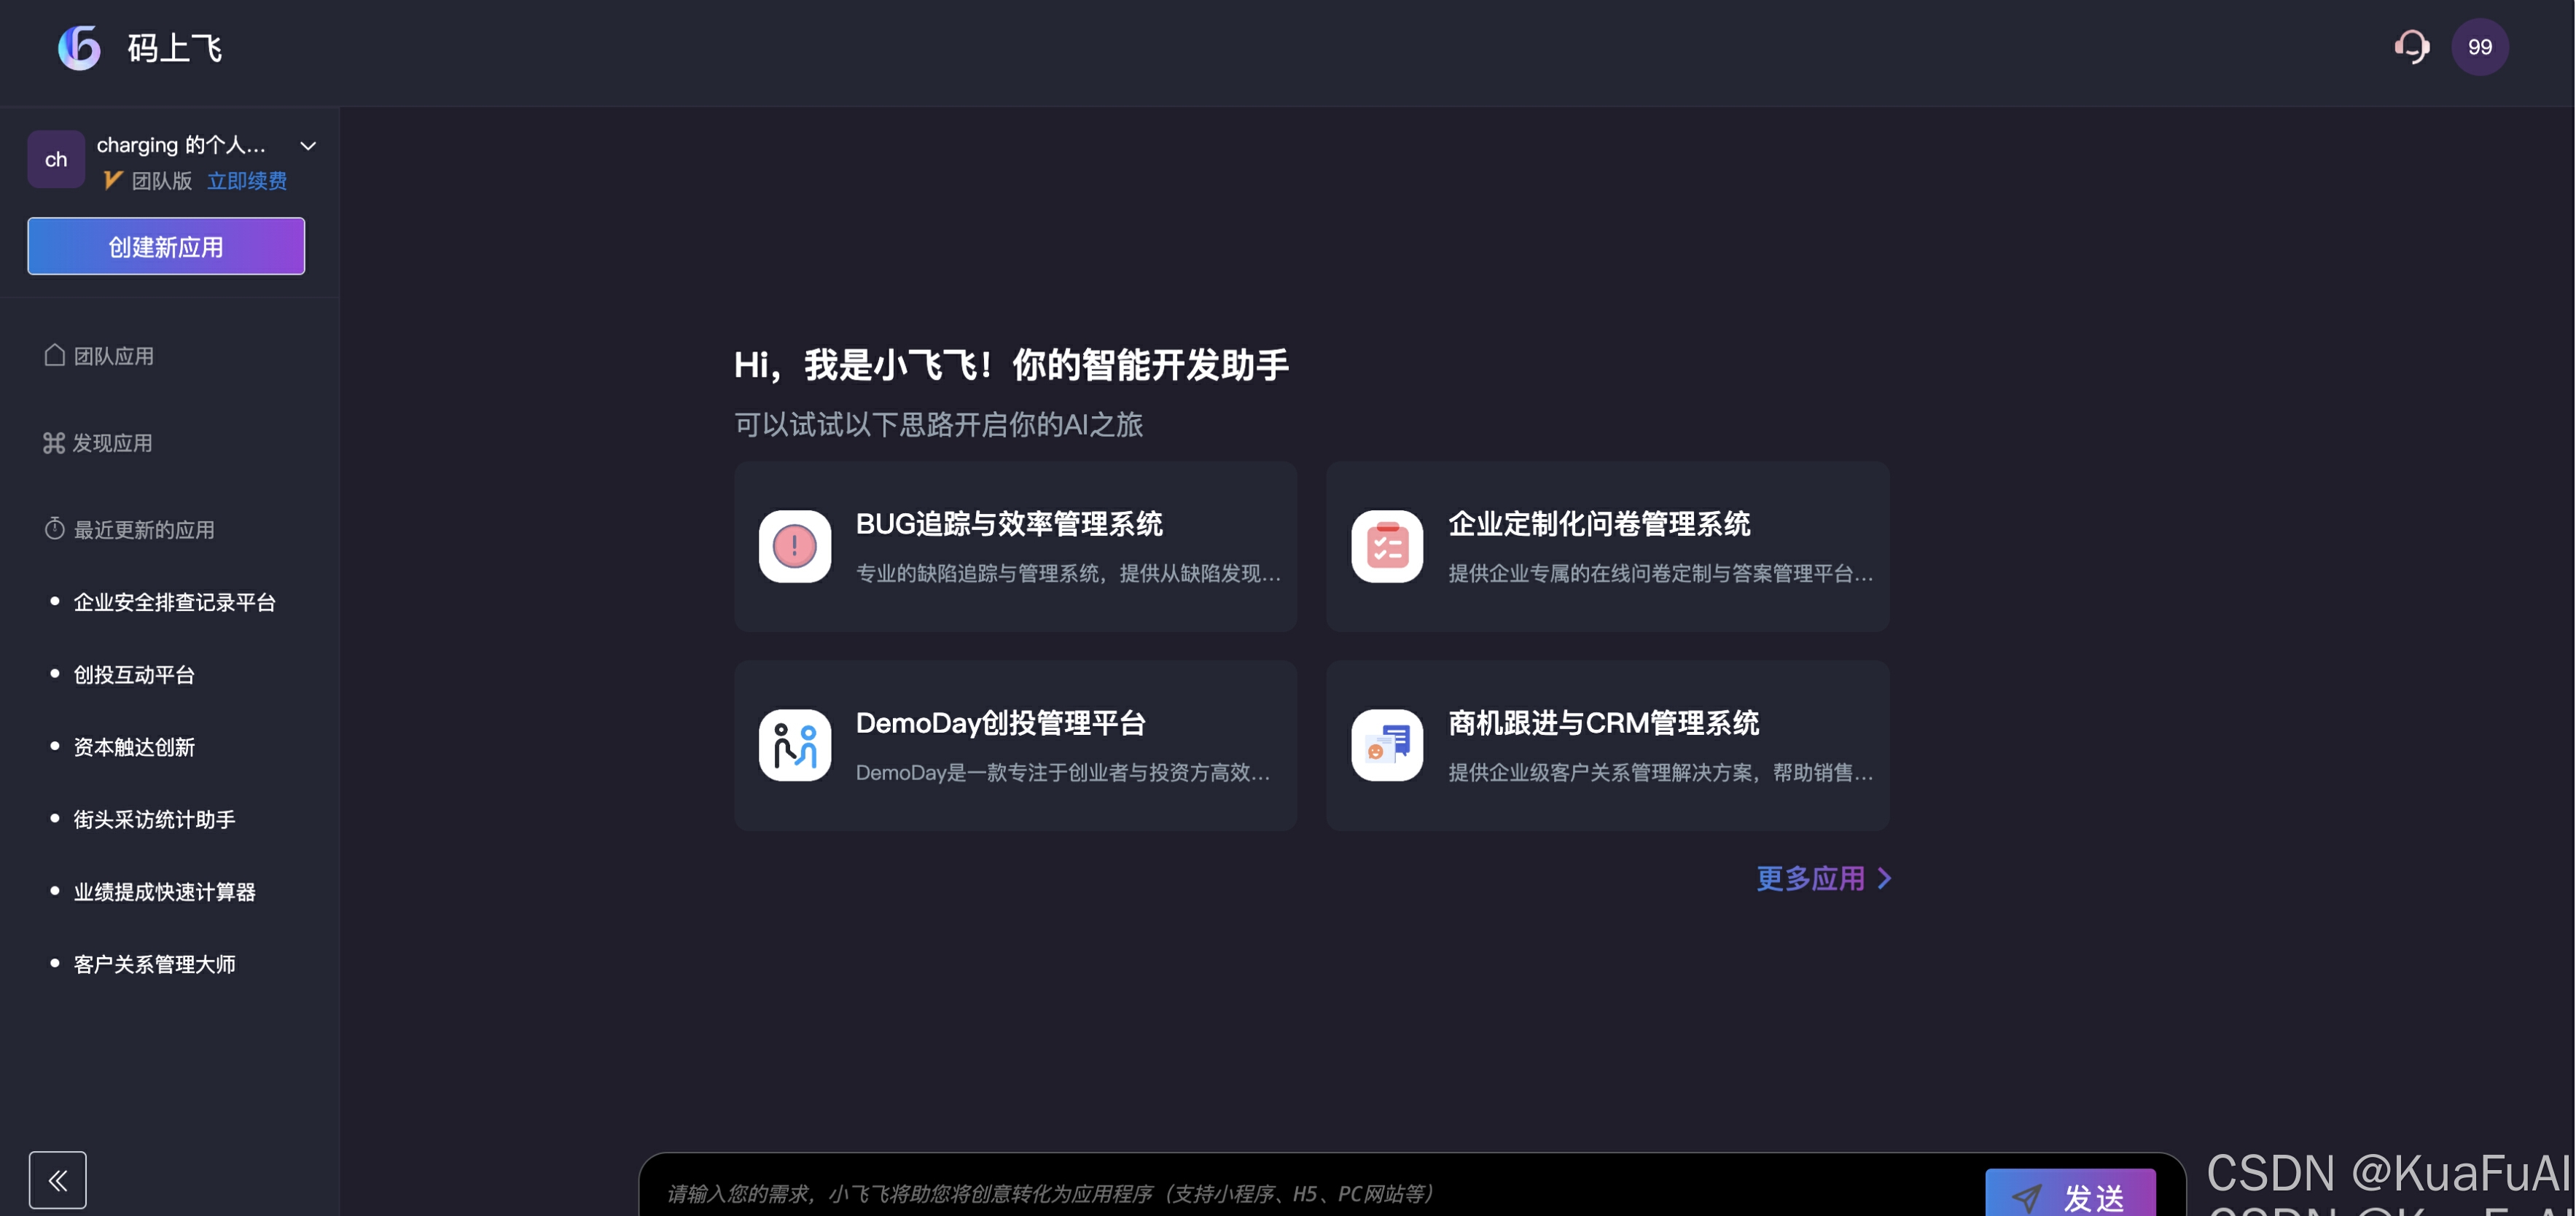Click the ch workspace avatar
The width and height of the screenshot is (2576, 1216).
tap(56, 160)
